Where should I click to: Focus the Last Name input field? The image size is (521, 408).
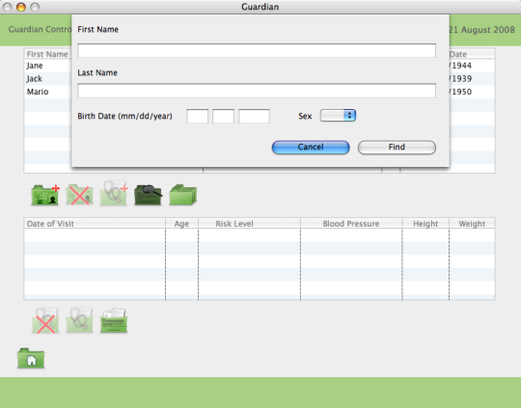[x=257, y=91]
